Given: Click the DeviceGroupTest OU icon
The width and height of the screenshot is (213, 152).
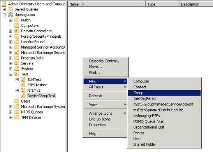Looking at the screenshot, I should click(23, 96).
